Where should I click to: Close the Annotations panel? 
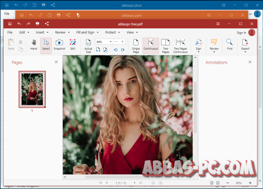[x=250, y=62]
